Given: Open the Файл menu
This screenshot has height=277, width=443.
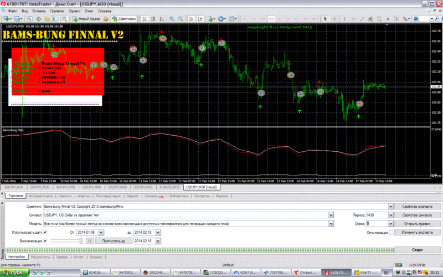Looking at the screenshot, I should (12, 11).
